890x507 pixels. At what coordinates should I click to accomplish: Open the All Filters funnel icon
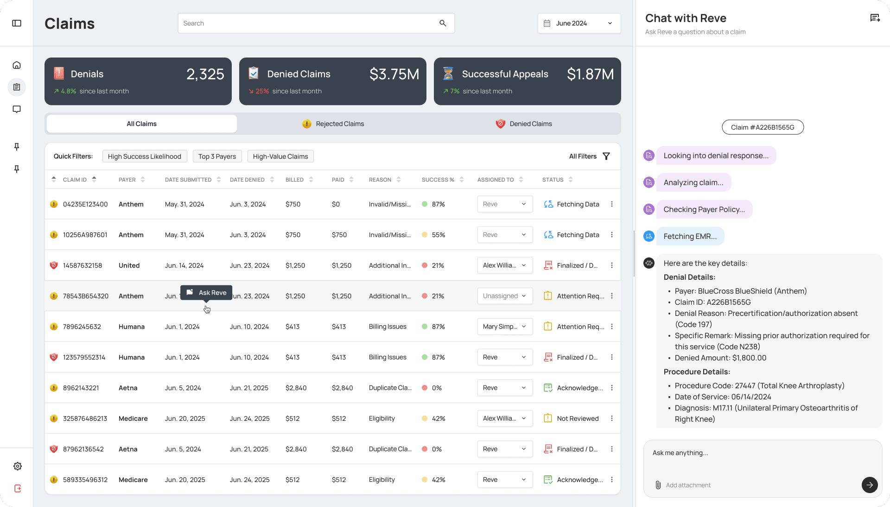pos(607,156)
